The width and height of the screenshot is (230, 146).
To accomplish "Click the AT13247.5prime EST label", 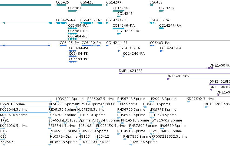I will coord(106,121).
